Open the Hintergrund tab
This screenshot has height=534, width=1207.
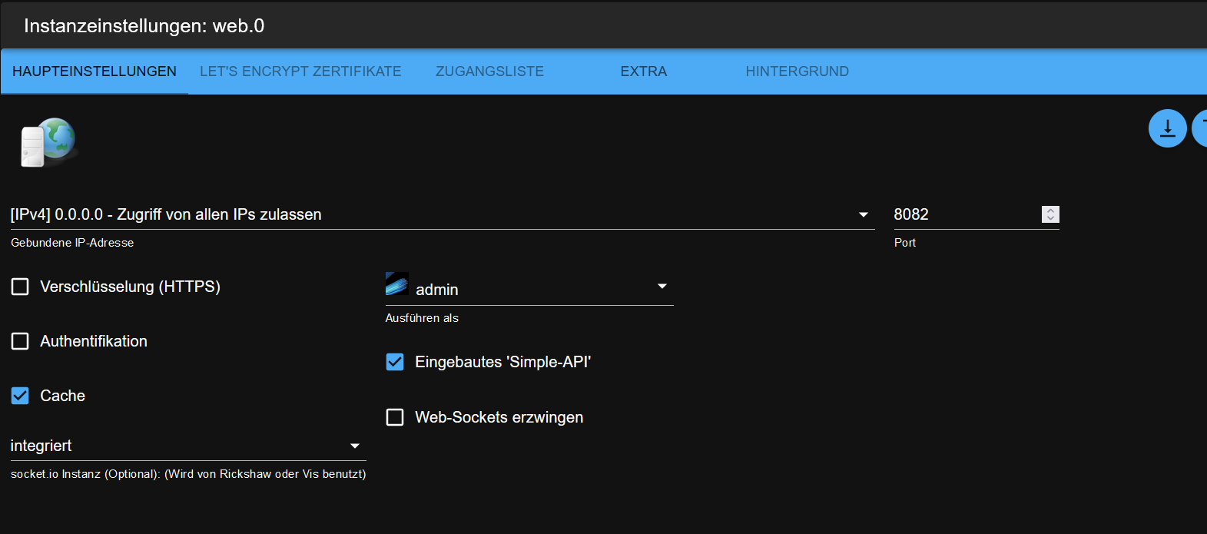point(797,71)
